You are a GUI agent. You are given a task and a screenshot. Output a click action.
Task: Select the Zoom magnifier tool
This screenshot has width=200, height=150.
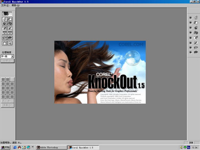coord(10,43)
